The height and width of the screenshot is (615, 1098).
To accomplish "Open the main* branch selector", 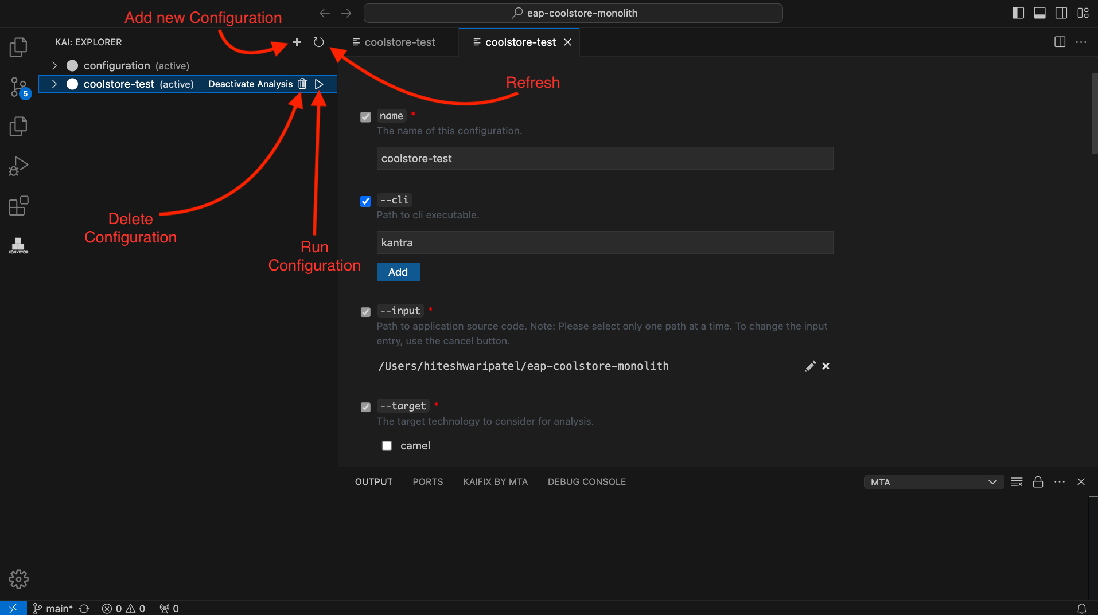I will [53, 608].
